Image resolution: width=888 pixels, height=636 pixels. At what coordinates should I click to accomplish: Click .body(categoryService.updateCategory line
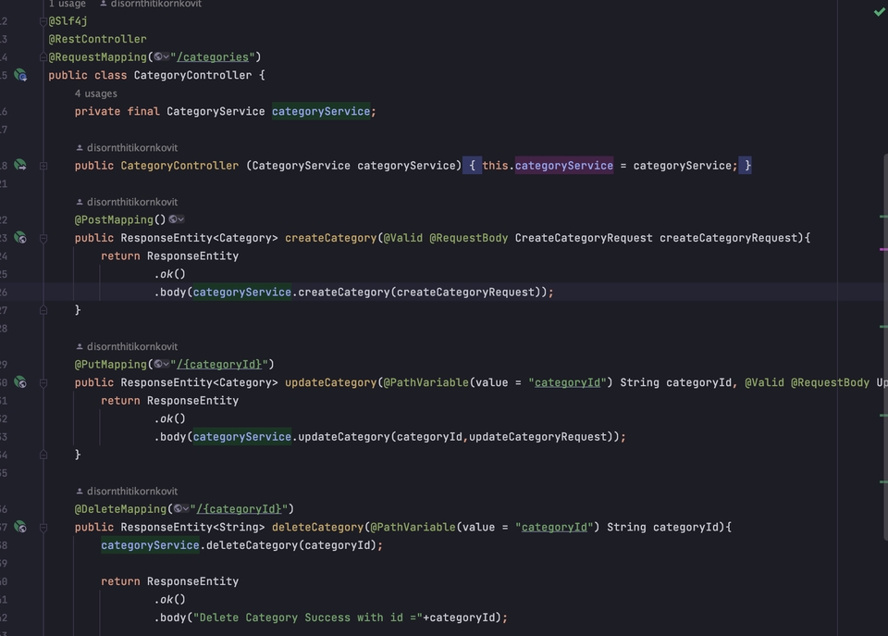(x=390, y=436)
